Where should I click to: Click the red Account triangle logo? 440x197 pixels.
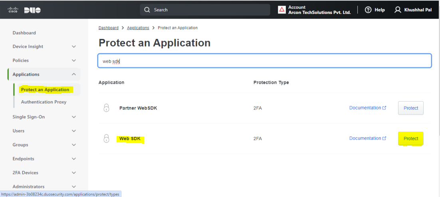[282, 10]
